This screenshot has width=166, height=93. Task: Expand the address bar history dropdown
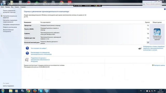click(141, 4)
